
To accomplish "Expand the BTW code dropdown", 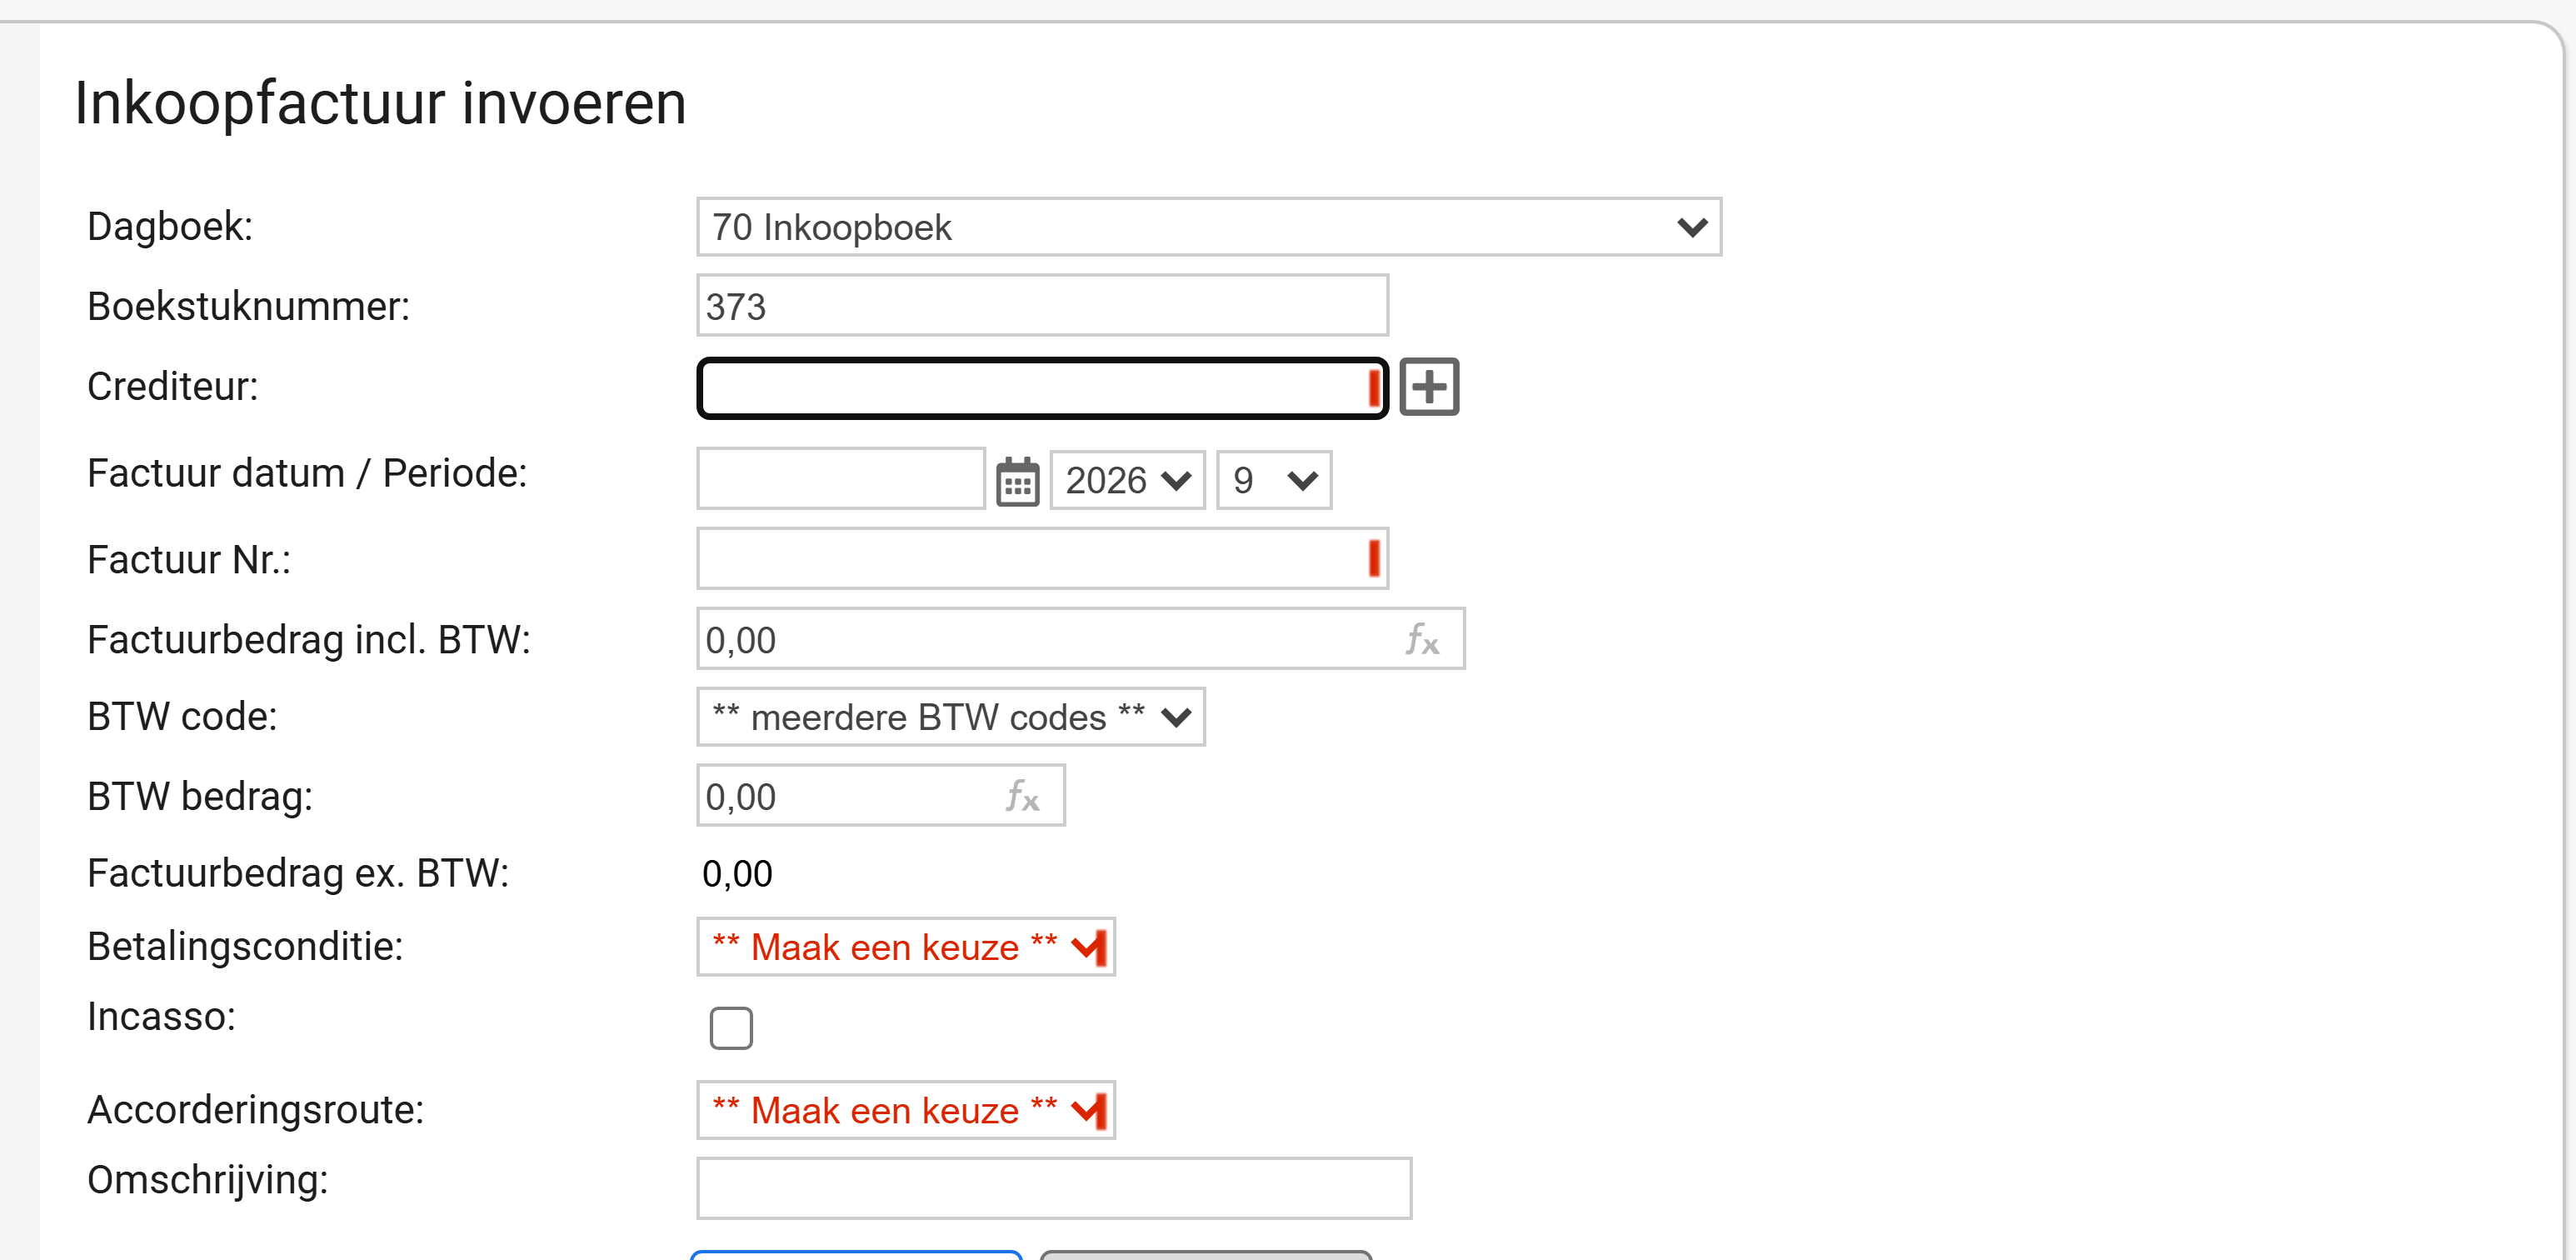I will [950, 717].
